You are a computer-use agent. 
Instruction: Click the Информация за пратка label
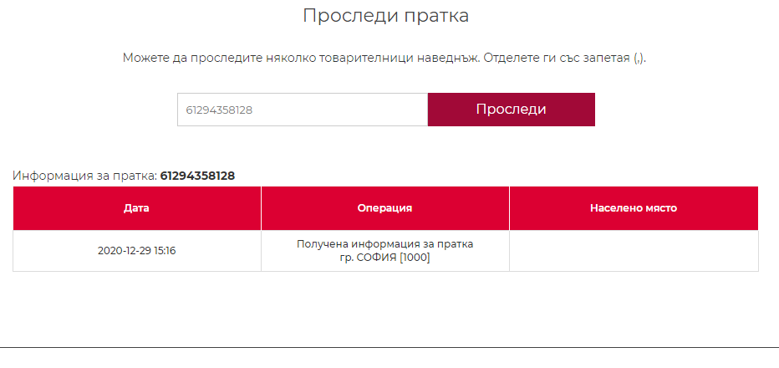(84, 176)
